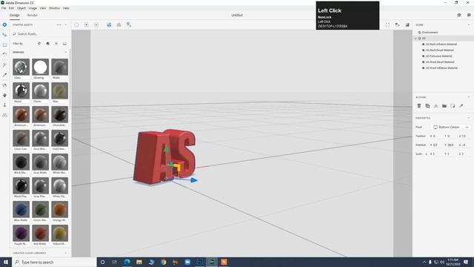Click the Edit 3D text action icon
The width and height of the screenshot is (474, 267).
click(453, 106)
